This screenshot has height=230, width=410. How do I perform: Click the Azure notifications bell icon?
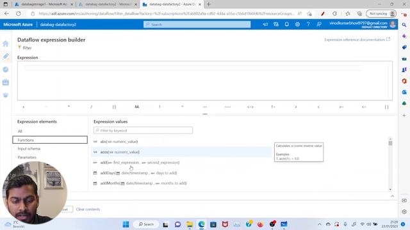(x=286, y=24)
